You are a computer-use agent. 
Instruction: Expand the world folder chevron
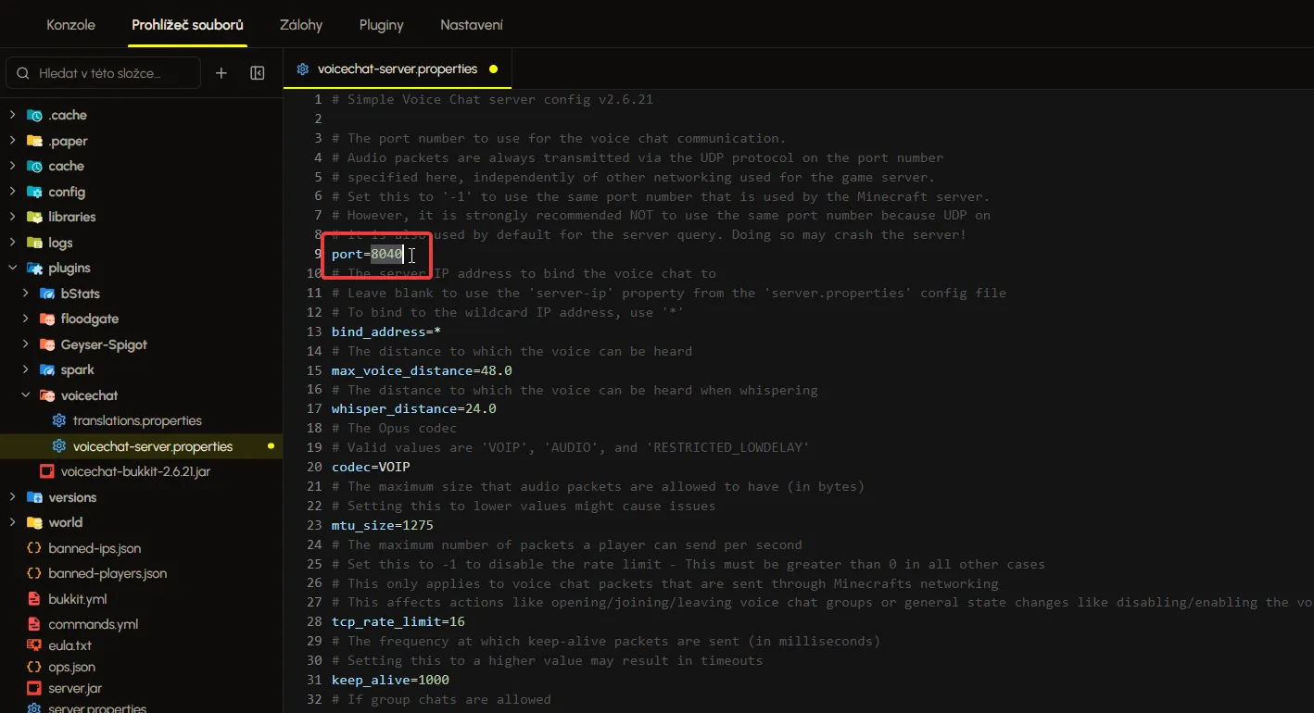[12, 523]
